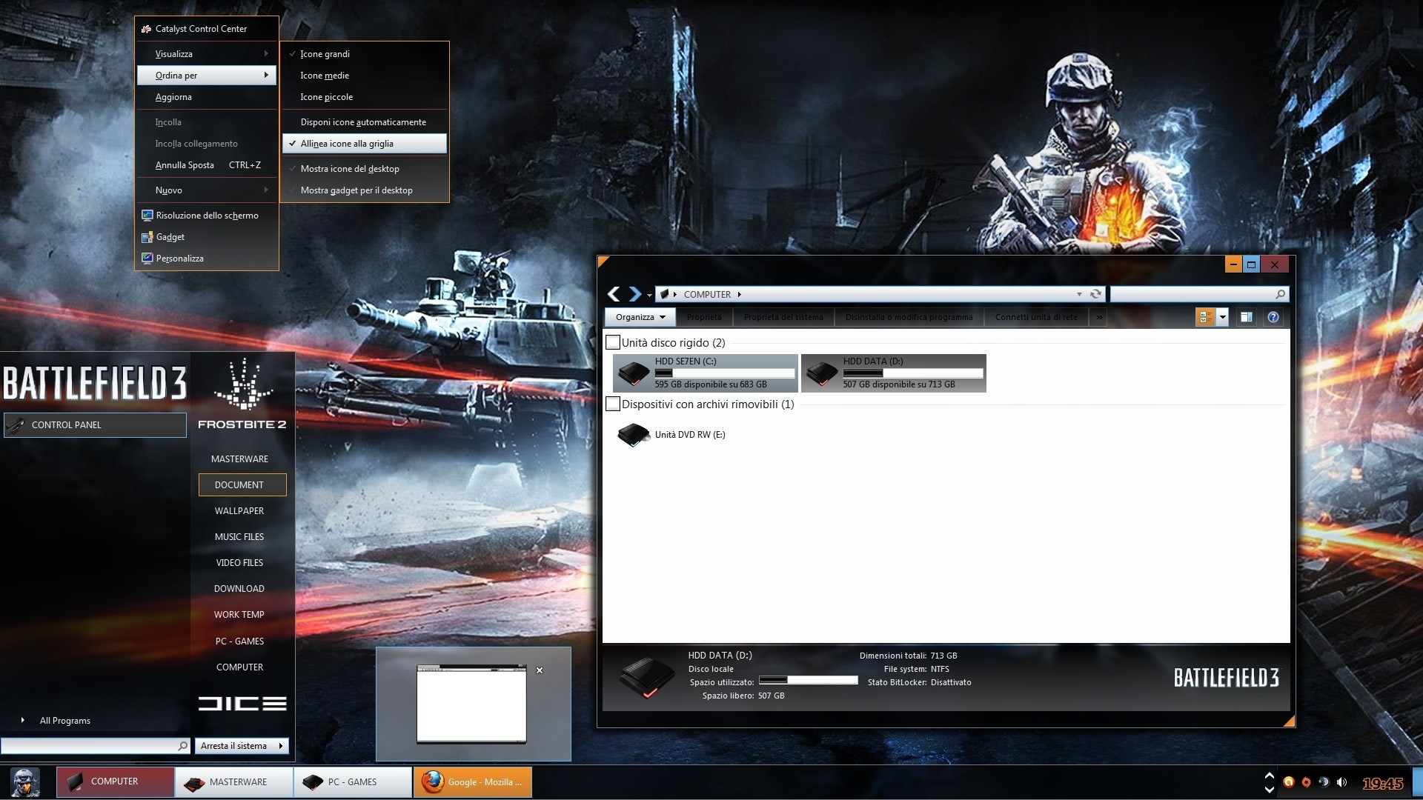Go back with the Explorer back arrow

(614, 294)
